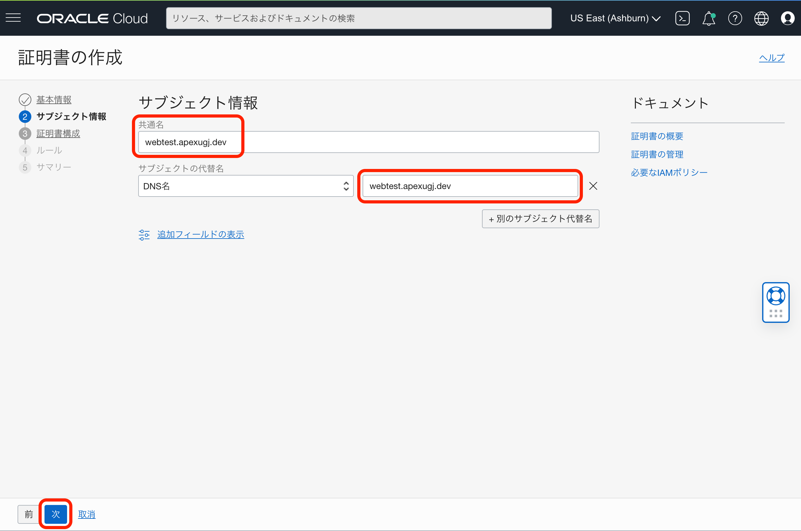Screen dimensions: 801x531
Task: Expand the US East (Ashburn) region selector
Action: (x=615, y=18)
